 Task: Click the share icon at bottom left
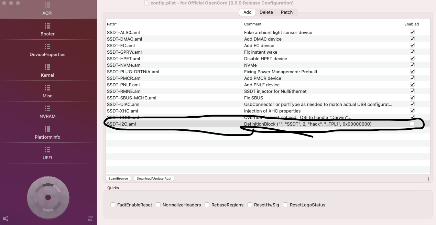coord(6,218)
